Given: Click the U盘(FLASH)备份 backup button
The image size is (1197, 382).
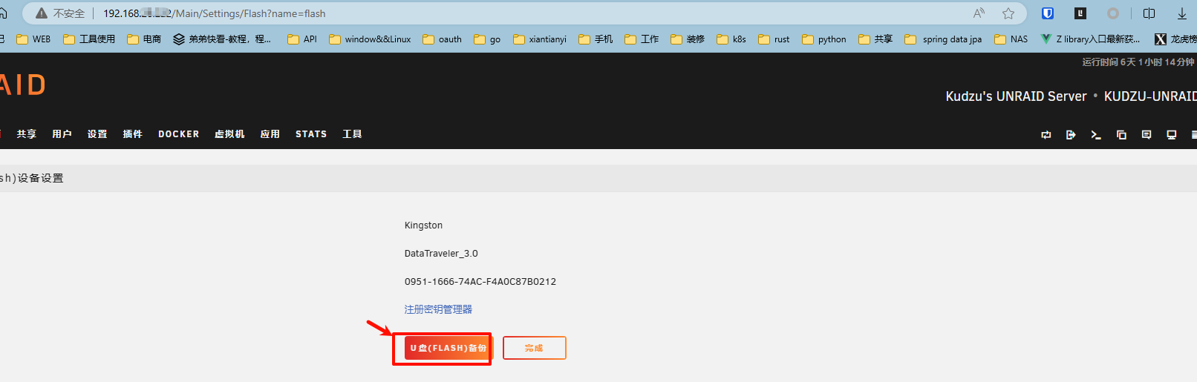Looking at the screenshot, I should pos(447,348).
